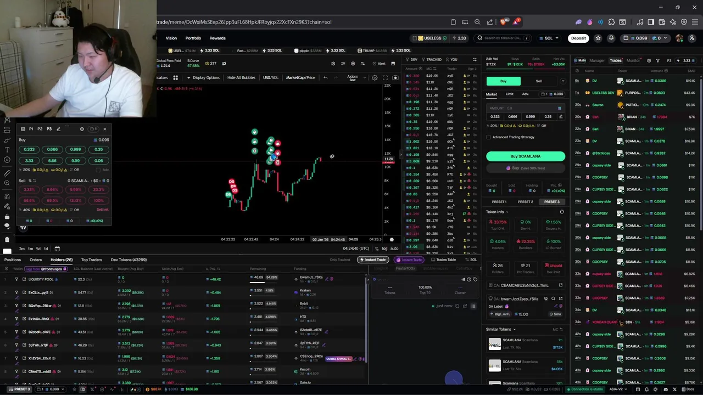Click pencil icon next to 0.35 amount
Viewport: 703px width, 395px height.
tap(561, 116)
